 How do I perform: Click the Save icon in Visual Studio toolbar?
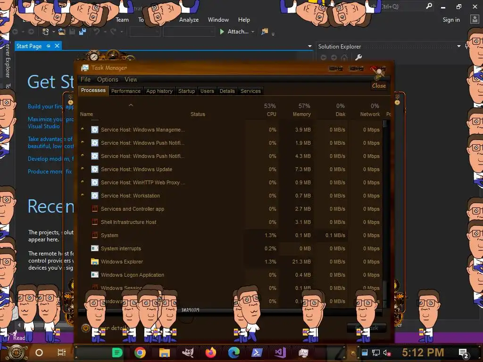[x=72, y=32]
